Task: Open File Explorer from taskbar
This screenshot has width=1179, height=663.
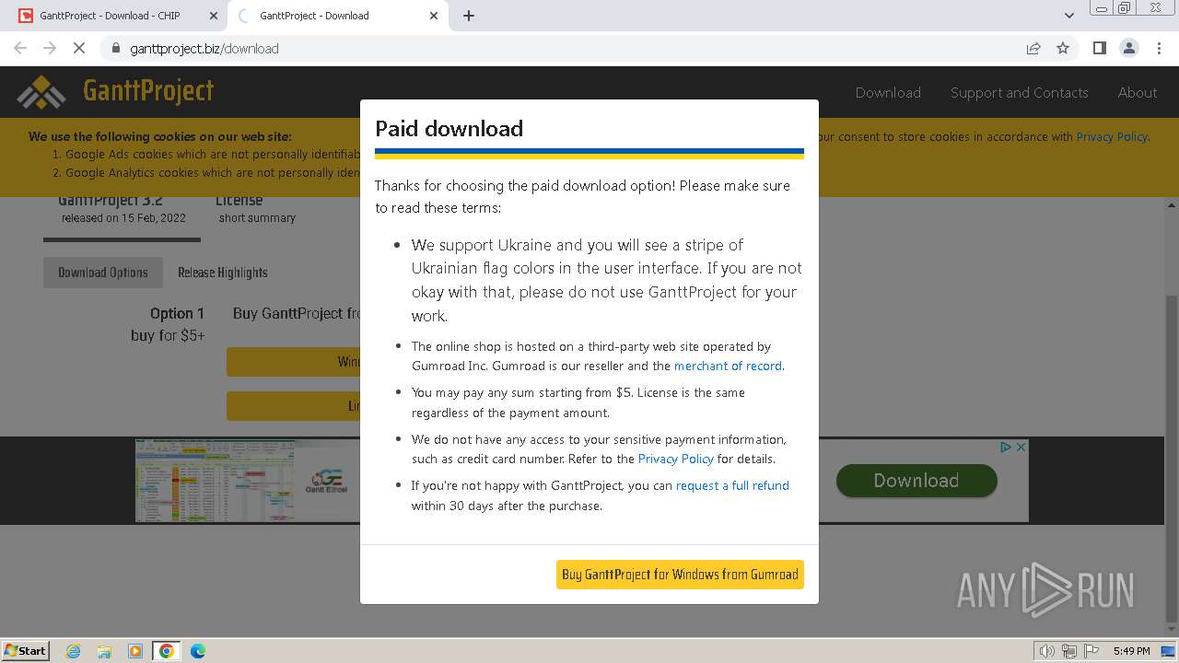Action: [104, 651]
